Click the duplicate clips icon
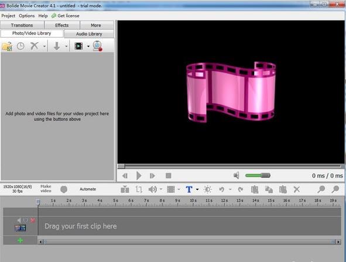This screenshot has height=262, width=346. pyautogui.click(x=269, y=189)
